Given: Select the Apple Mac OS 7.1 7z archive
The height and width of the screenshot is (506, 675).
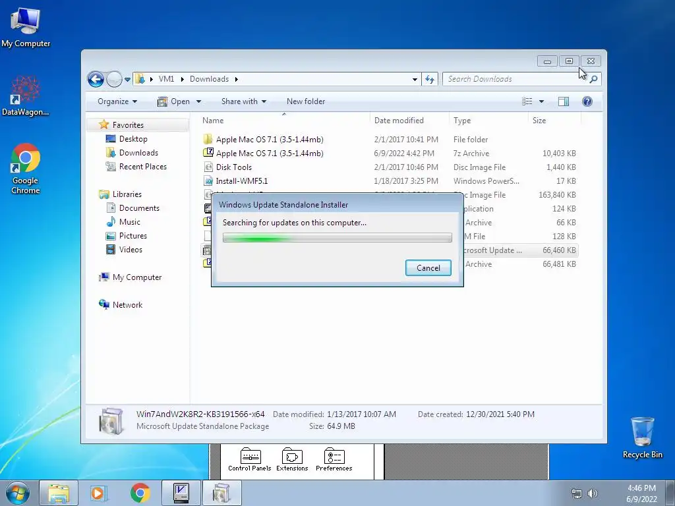Looking at the screenshot, I should tap(389, 153).
